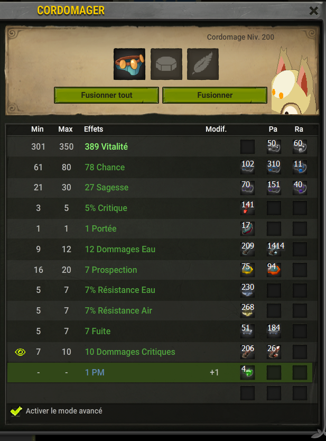Click the Modif. column header

(216, 129)
